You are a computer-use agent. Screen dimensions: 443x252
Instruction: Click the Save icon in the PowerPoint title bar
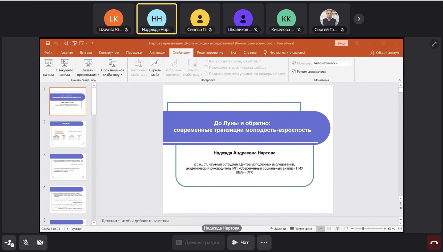pyautogui.click(x=48, y=43)
